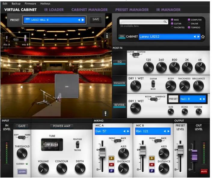
Task: Mark the cabinet as favorite with the star
Action: pos(203,37)
